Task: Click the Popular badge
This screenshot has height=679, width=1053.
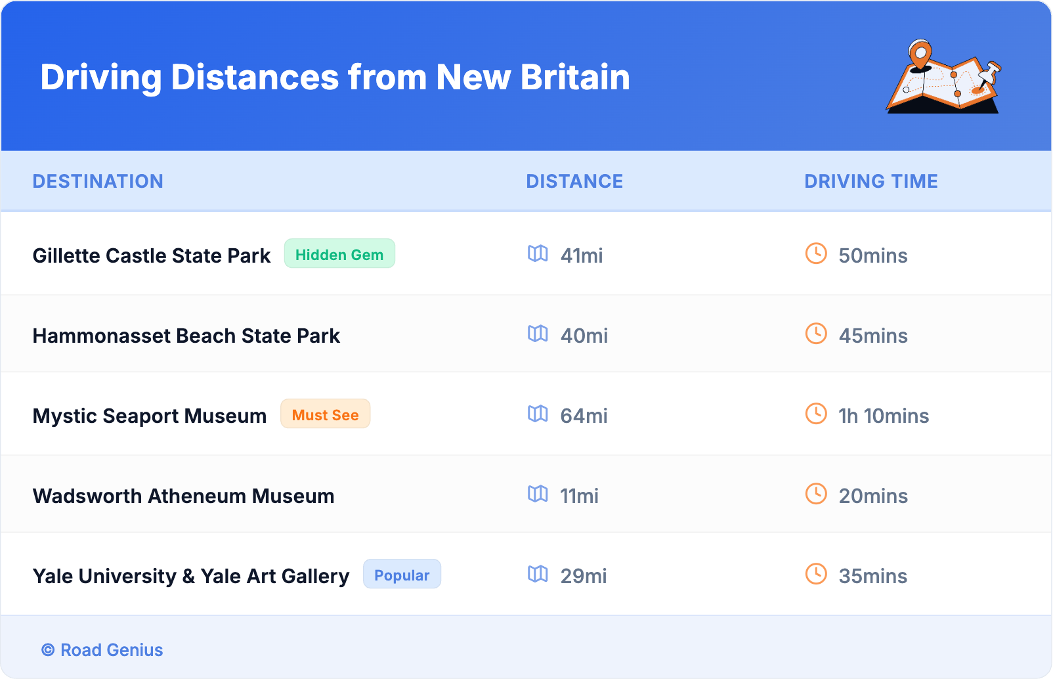Action: [402, 575]
